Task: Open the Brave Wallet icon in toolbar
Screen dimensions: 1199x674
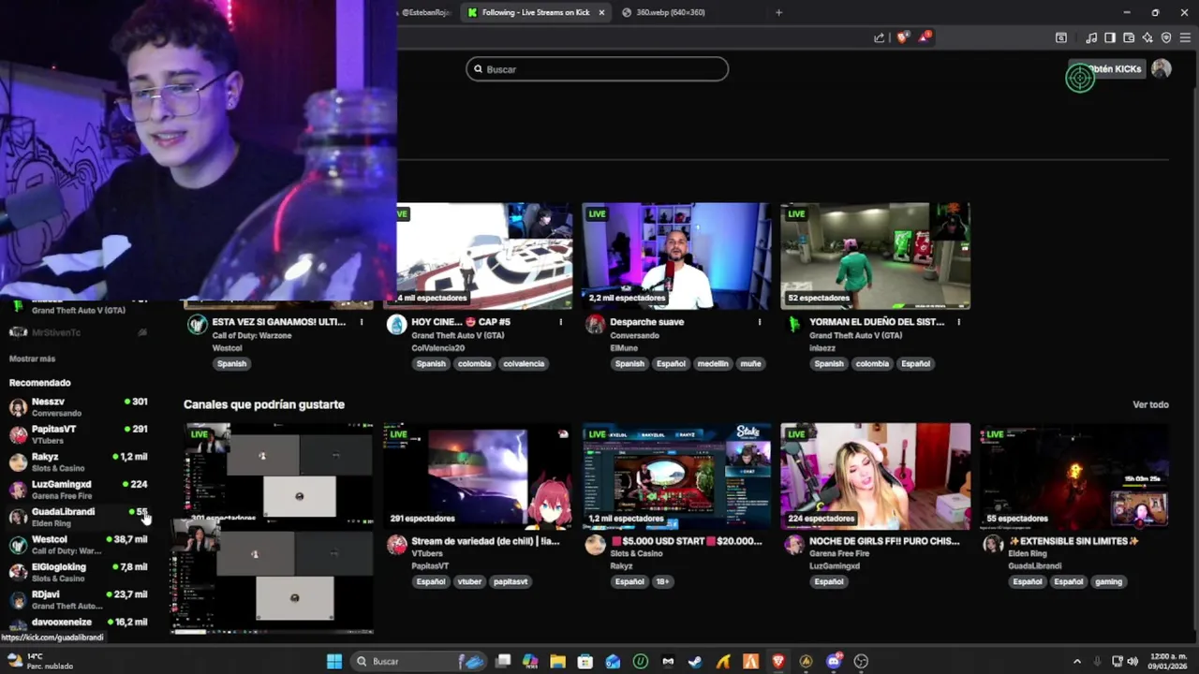Action: point(1129,37)
